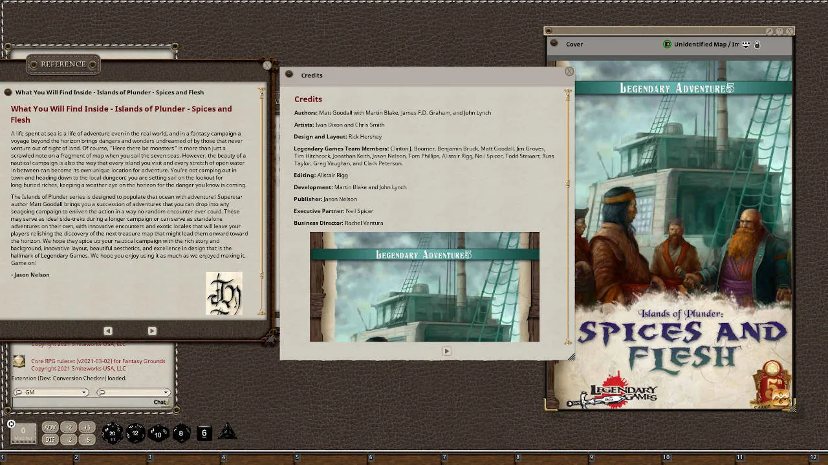The height and width of the screenshot is (465, 828).
Task: Apply the -5 modifier button
Action: pos(87,439)
